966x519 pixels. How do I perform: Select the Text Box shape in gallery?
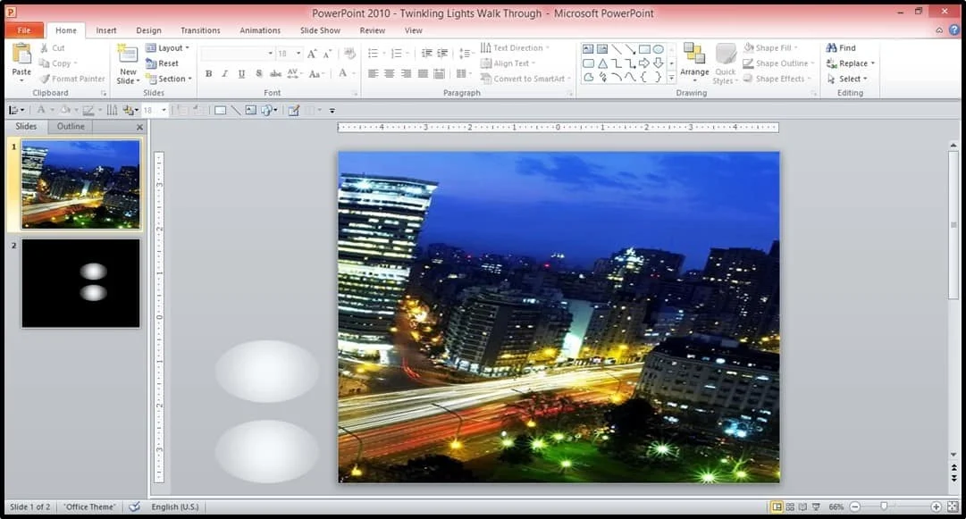pos(588,48)
